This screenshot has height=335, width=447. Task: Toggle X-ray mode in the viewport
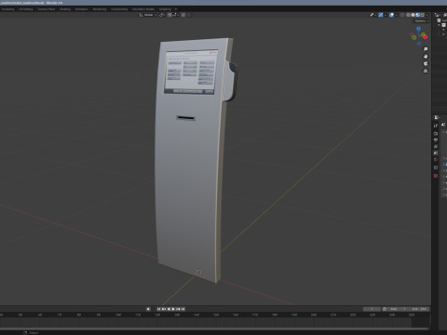pos(402,15)
